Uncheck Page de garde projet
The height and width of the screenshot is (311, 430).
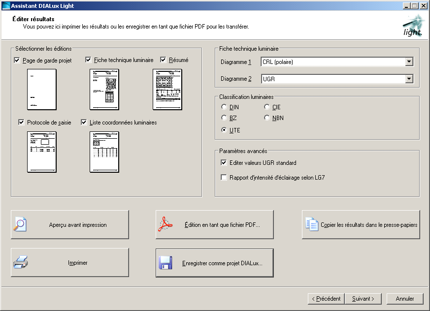[x=17, y=60]
